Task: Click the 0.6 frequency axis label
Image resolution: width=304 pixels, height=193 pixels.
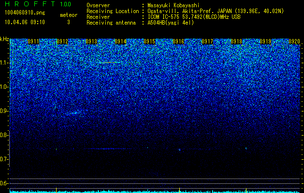Action: (x=4, y=183)
